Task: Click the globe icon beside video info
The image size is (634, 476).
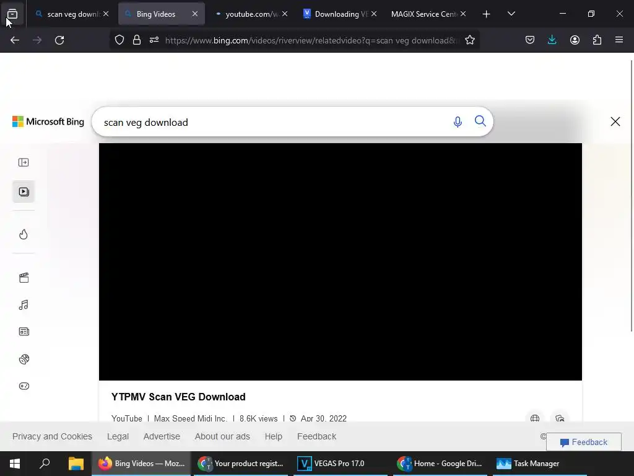Action: click(535, 418)
